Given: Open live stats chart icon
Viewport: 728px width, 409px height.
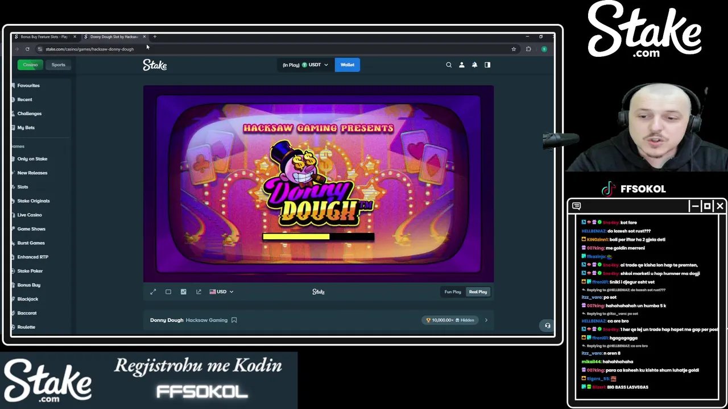Looking at the screenshot, I should tap(183, 292).
